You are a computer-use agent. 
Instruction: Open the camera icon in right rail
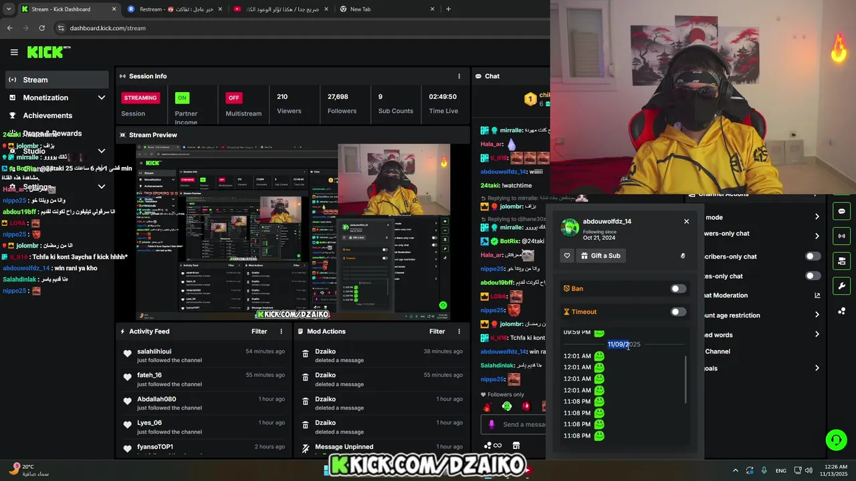[841, 261]
